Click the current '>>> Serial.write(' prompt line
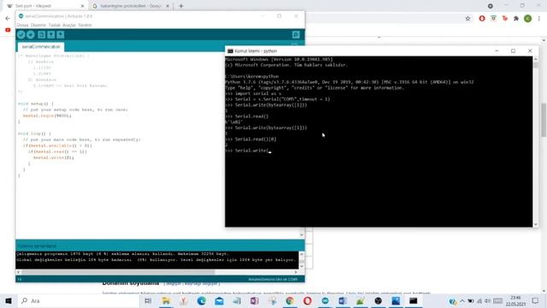This screenshot has width=547, height=308. (x=249, y=151)
